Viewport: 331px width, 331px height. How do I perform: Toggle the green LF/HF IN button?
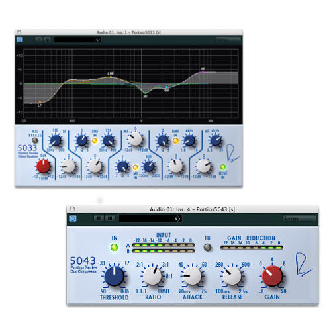(x=223, y=167)
